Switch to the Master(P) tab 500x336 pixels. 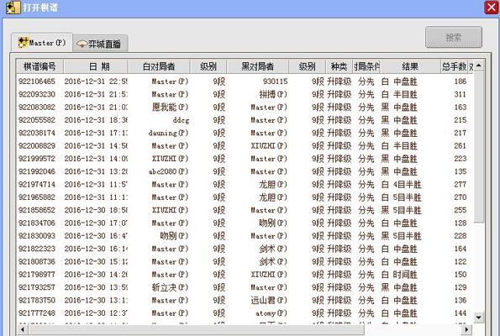(42, 42)
